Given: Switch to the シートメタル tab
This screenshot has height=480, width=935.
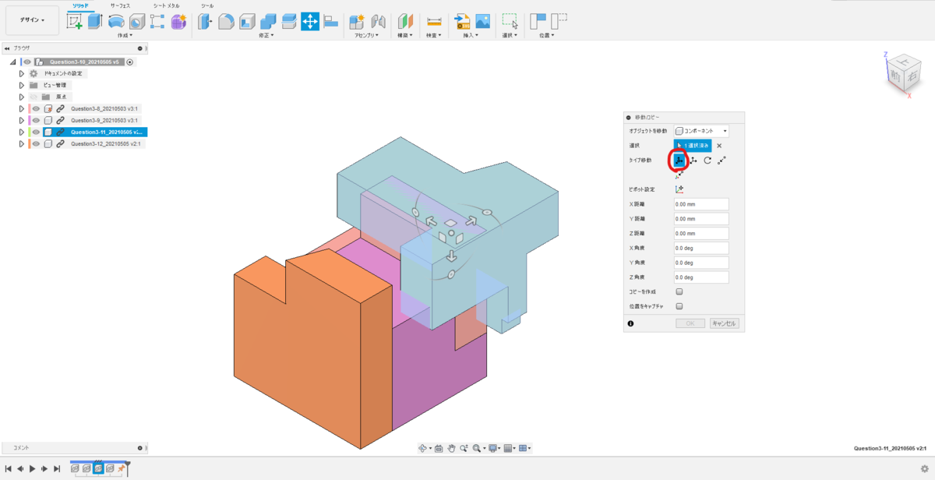Looking at the screenshot, I should click(166, 5).
